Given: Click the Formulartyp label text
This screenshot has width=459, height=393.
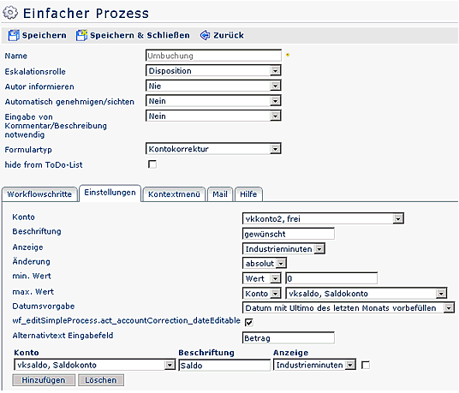Looking at the screenshot, I should [28, 150].
